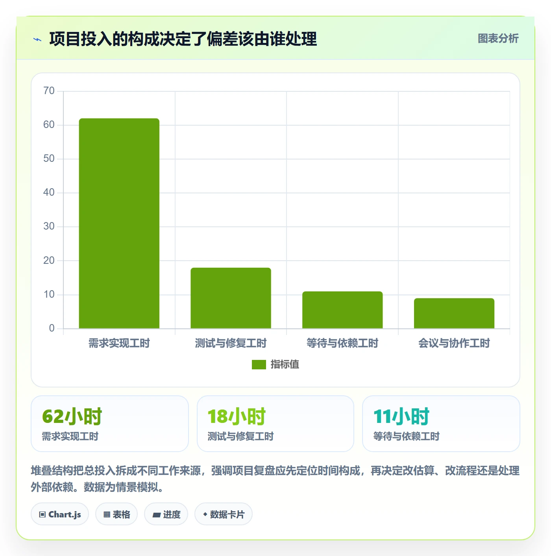Screen dimensions: 551x556
Task: Click the lightning bolt icon beside the title
Action: [37, 39]
